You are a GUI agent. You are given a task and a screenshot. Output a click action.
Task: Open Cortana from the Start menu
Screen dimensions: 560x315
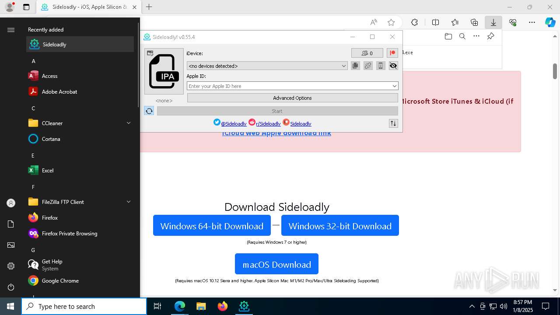pos(80,139)
